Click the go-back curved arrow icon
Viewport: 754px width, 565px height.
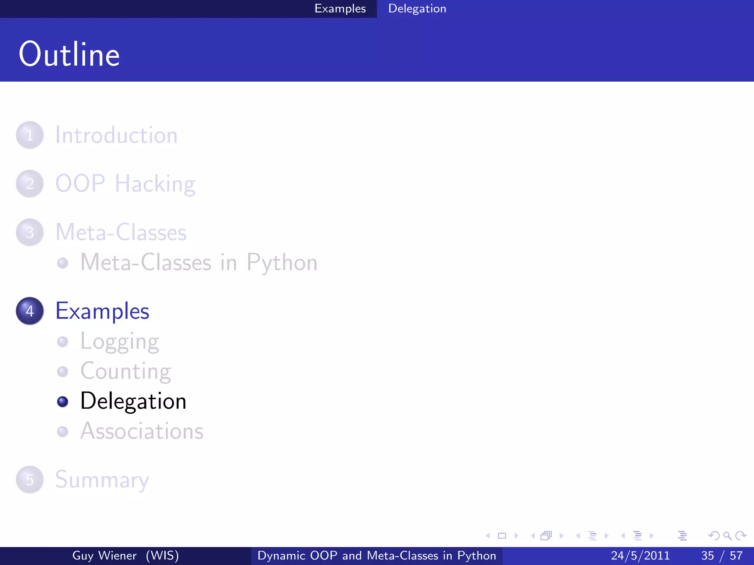click(x=714, y=536)
